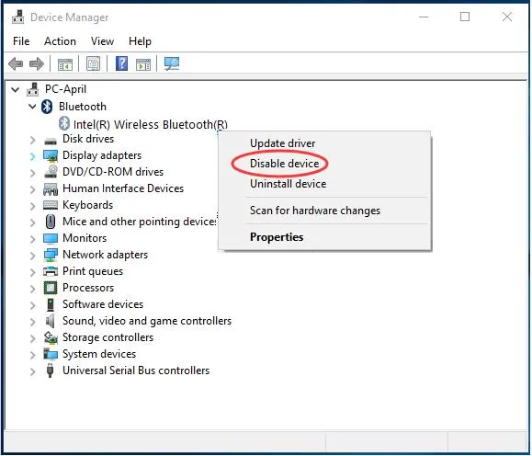
Task: Expand the Monitors category
Action: (32, 239)
